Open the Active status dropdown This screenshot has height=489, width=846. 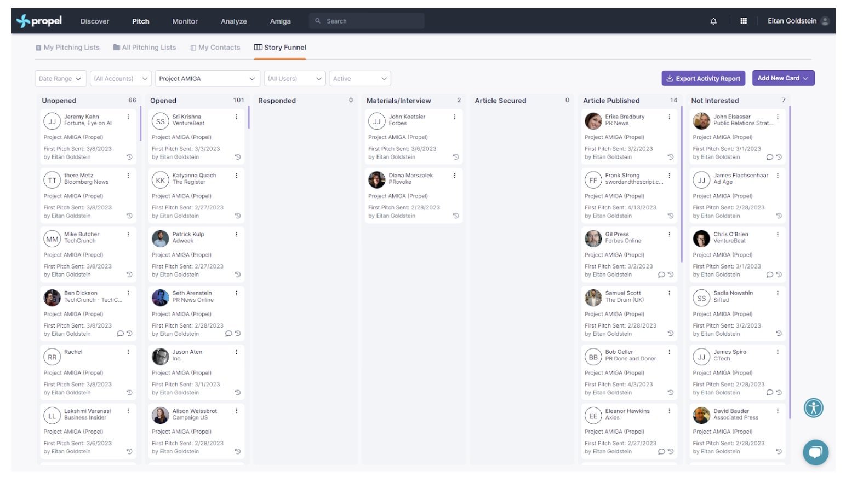click(360, 78)
